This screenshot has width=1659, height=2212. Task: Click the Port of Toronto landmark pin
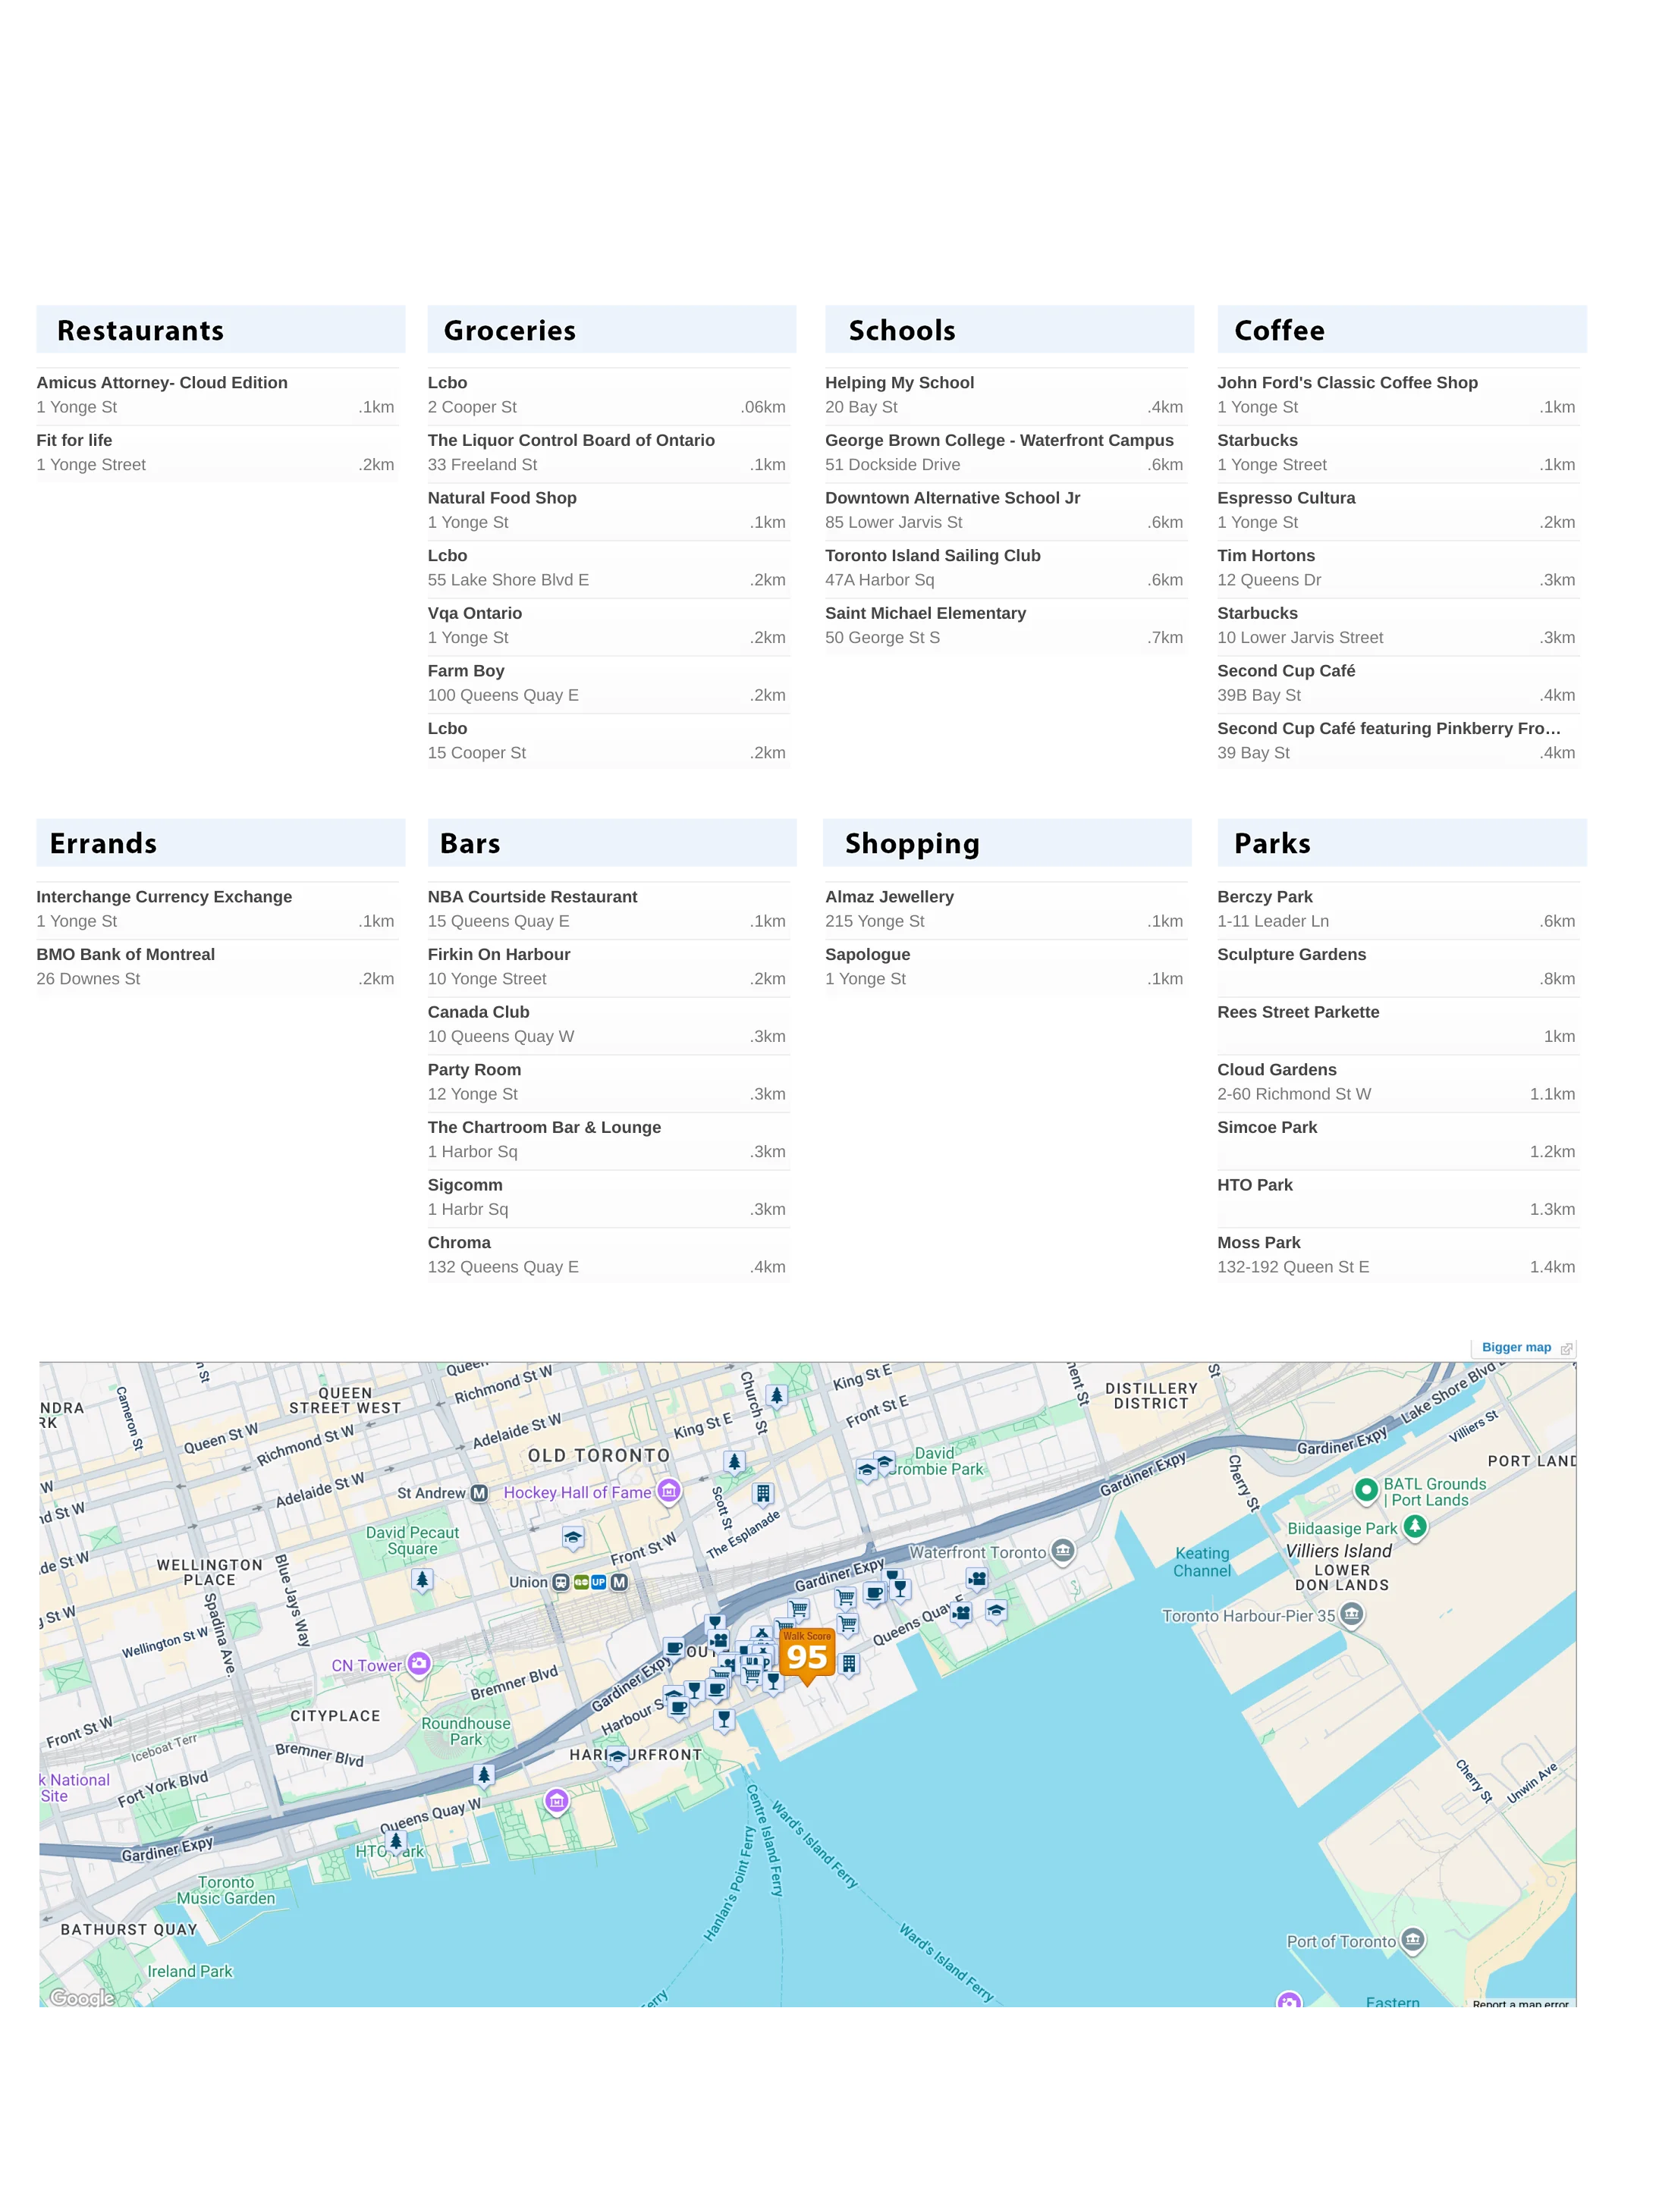[1412, 1940]
